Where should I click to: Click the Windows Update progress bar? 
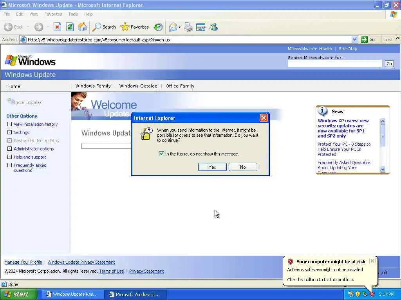pos(107,146)
